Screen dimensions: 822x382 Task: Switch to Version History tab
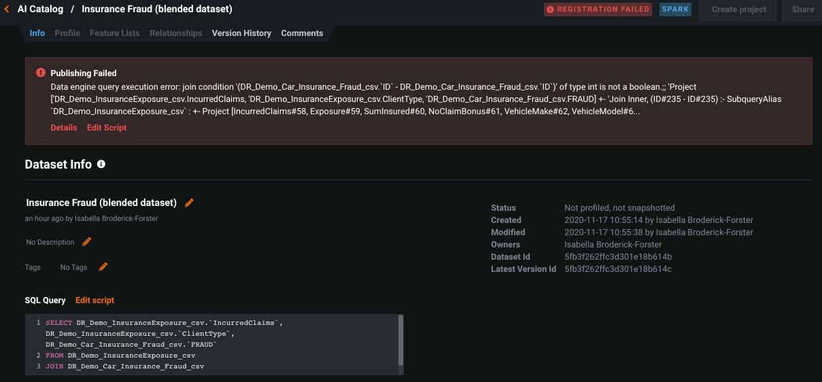click(241, 33)
